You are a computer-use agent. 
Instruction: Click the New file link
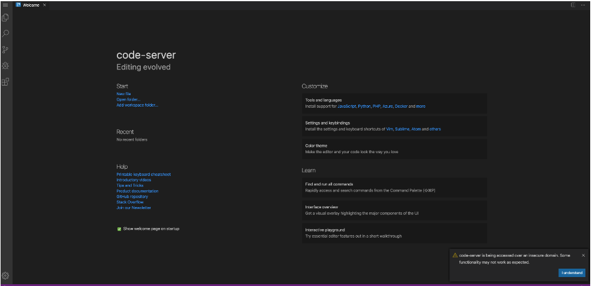click(123, 94)
